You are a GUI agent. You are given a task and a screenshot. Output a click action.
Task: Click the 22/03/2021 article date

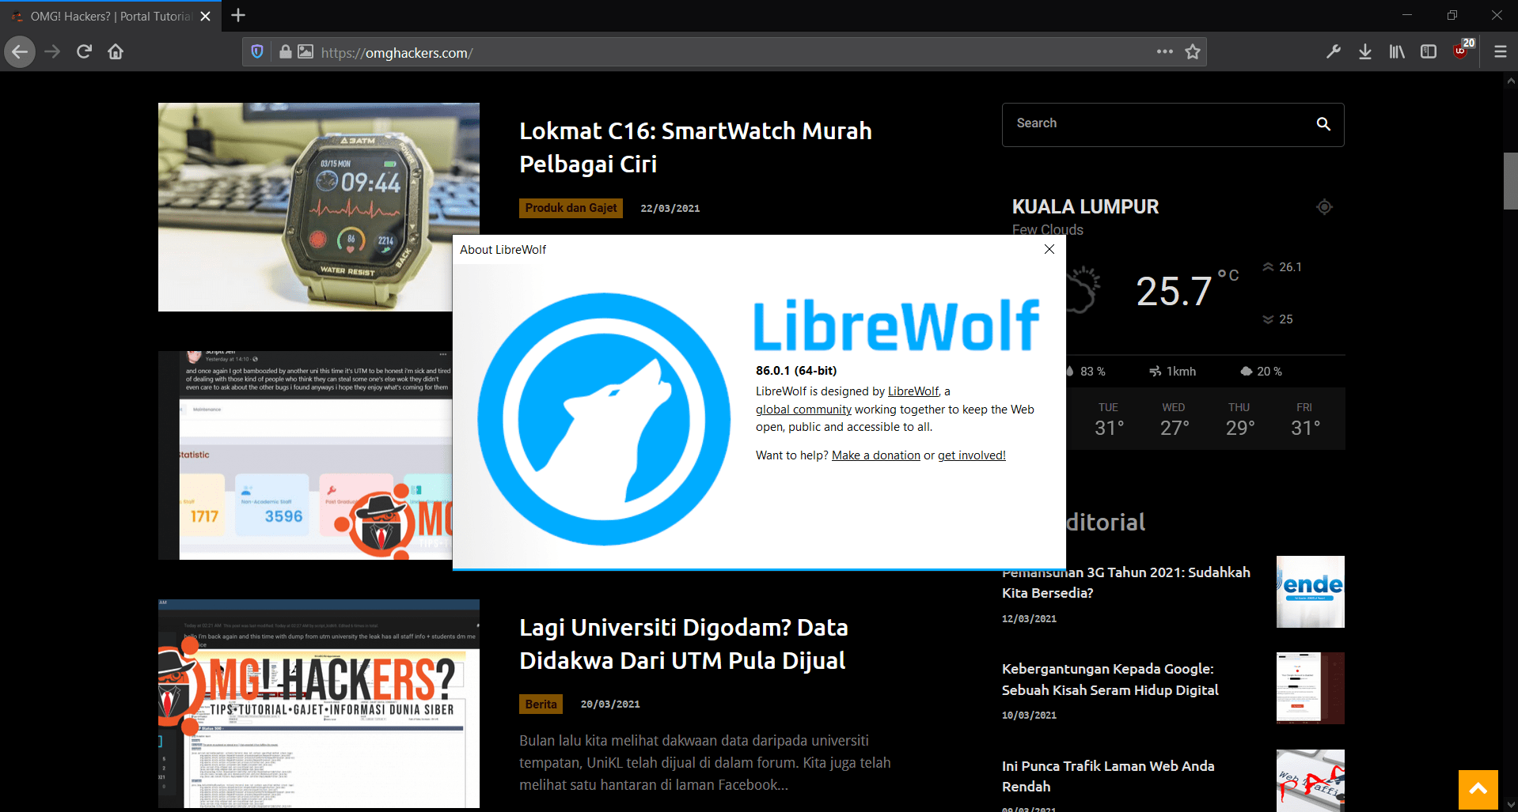[x=670, y=209]
